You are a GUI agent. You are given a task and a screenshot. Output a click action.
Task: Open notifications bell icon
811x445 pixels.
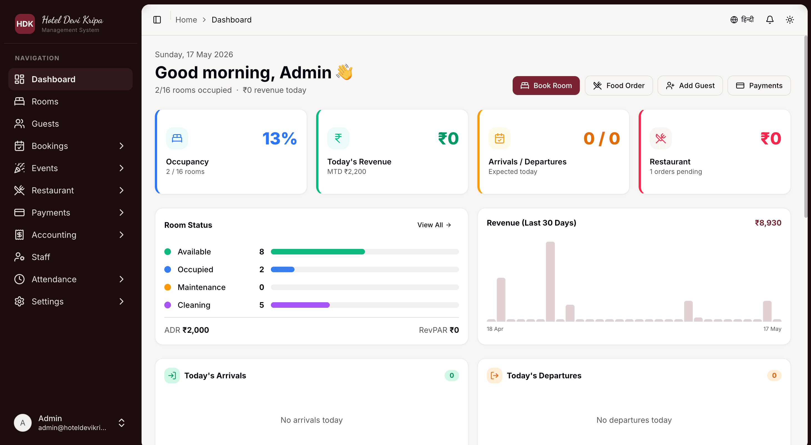tap(770, 20)
